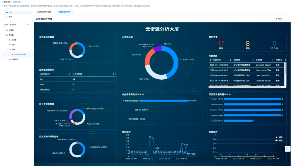The width and height of the screenshot is (292, 166).
Task: Click the Compute-d3xznh alarm row with CPU使用率告警策略
Action: (x=247, y=65)
